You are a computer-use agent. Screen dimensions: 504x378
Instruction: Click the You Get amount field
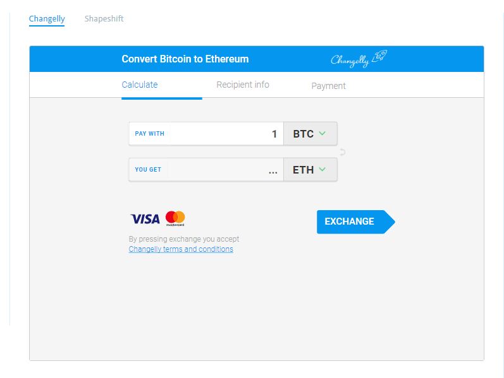point(226,170)
